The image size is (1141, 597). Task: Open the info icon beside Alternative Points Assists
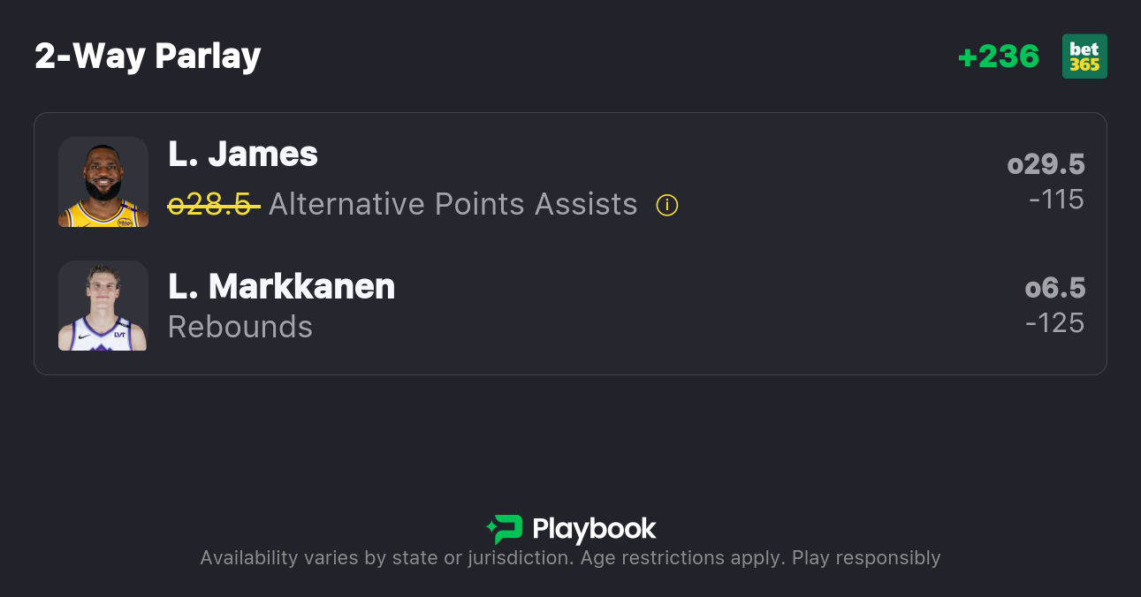(667, 206)
